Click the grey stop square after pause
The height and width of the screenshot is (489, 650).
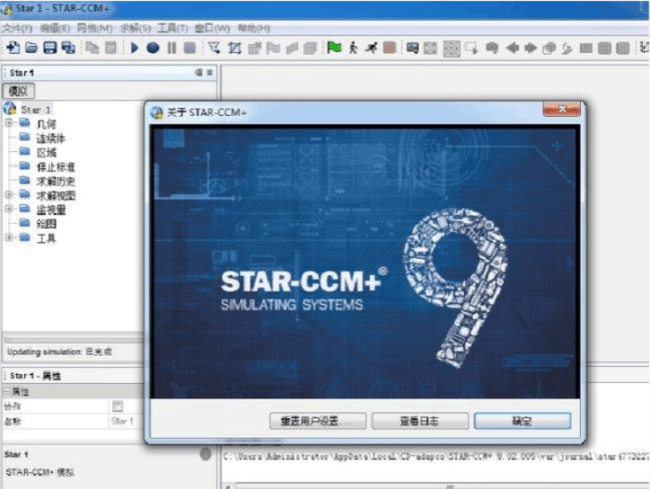coord(190,48)
